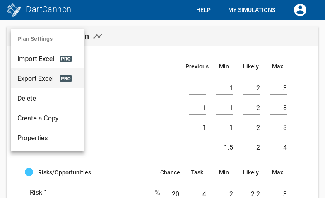Click the PRO badge next to Import Excel

[66, 59]
